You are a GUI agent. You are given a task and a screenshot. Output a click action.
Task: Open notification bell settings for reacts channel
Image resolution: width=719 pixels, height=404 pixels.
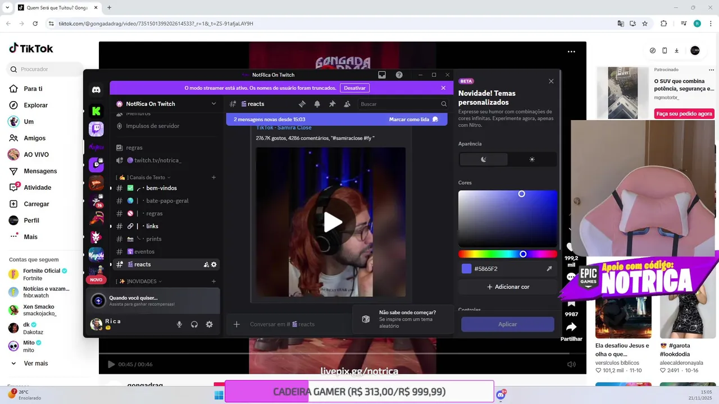[317, 104]
